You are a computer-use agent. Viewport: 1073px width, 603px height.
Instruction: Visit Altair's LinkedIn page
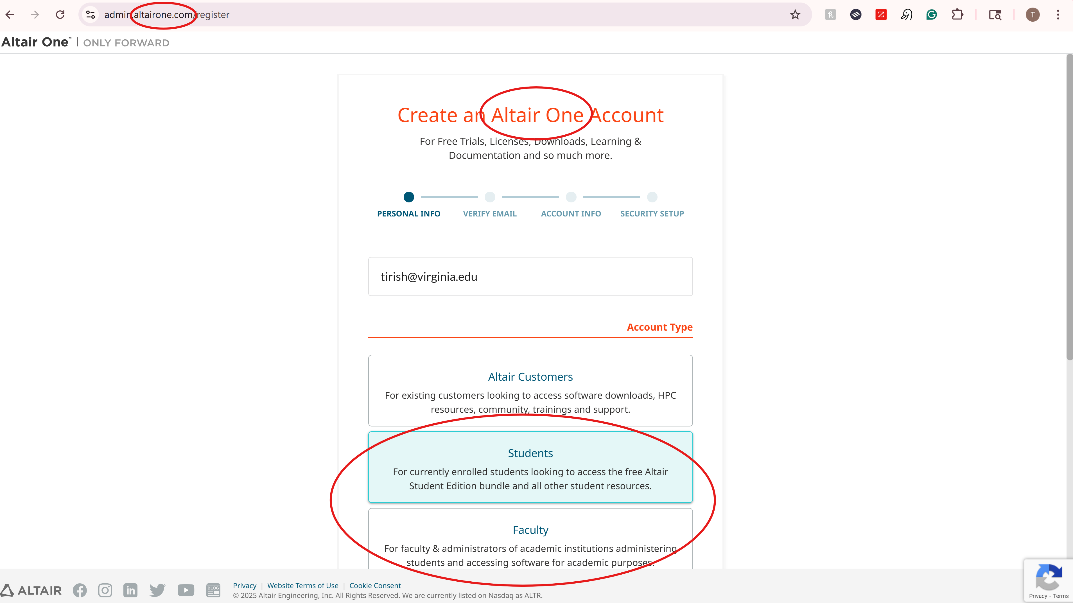tap(130, 590)
